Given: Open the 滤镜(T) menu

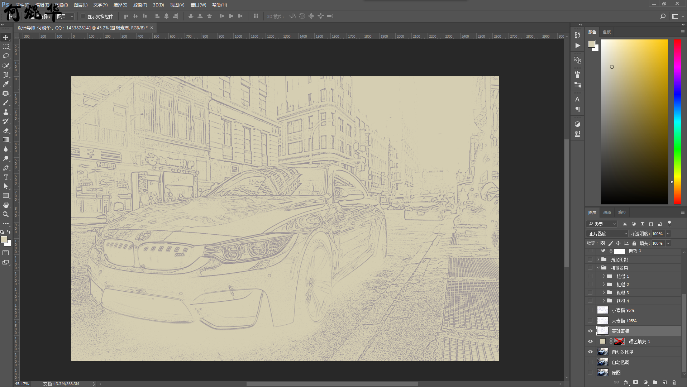Looking at the screenshot, I should [x=140, y=5].
